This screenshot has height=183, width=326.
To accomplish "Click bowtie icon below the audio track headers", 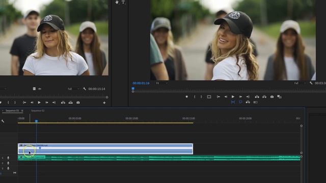I will [15, 173].
